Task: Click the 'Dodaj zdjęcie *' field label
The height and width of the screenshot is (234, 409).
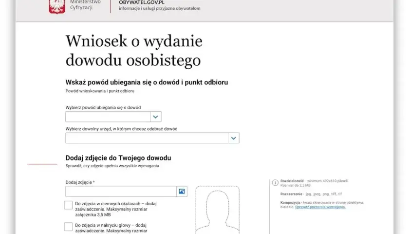Action: click(80, 182)
